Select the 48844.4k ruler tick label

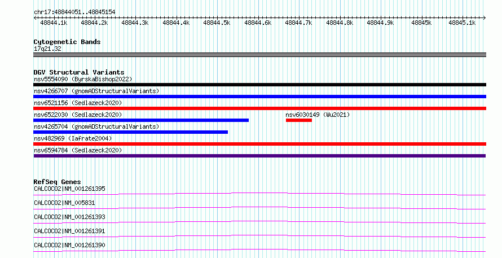(176, 23)
